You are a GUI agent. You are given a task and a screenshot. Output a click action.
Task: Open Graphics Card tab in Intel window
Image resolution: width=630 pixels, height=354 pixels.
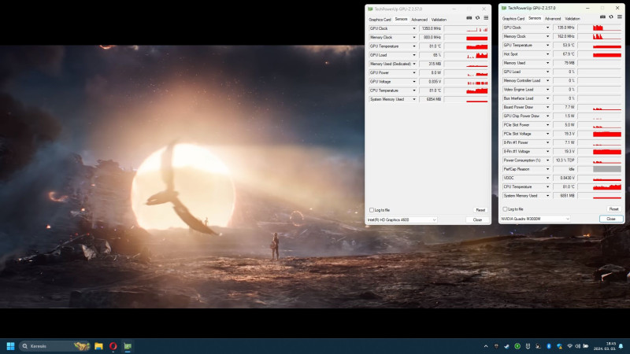(x=380, y=20)
